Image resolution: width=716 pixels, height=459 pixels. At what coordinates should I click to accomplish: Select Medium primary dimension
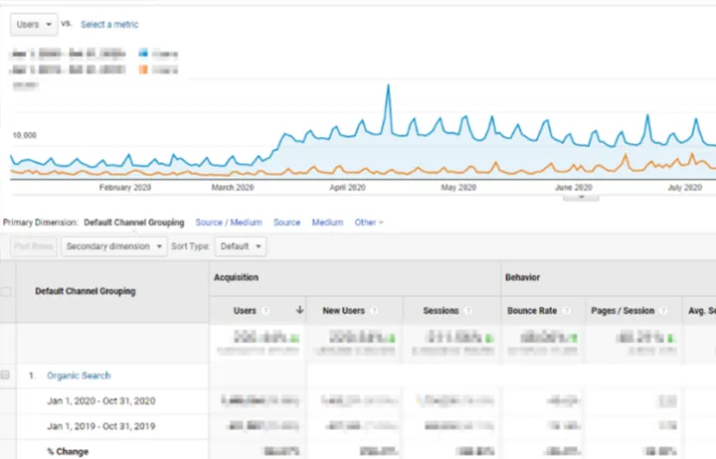pyautogui.click(x=327, y=223)
